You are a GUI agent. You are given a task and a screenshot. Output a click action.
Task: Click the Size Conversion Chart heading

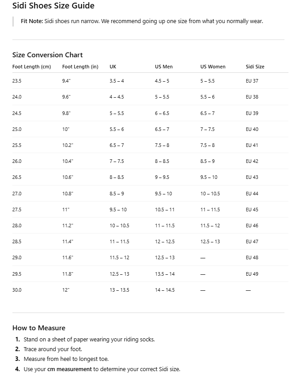(x=47, y=55)
